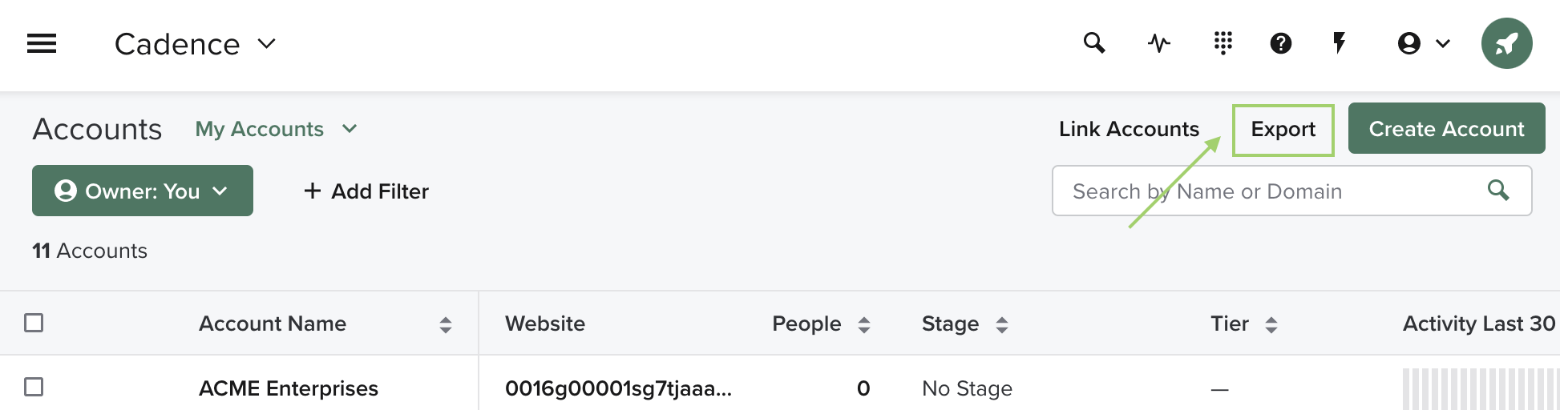The width and height of the screenshot is (1560, 410).
Task: Open the lightning bolt hot leads icon
Action: (1339, 43)
